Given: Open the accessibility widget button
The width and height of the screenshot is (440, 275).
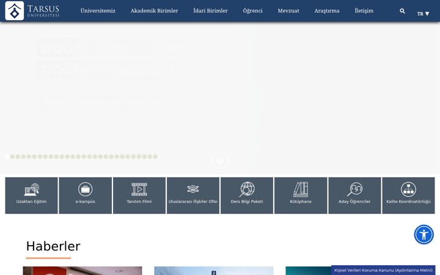Looking at the screenshot, I should (424, 234).
